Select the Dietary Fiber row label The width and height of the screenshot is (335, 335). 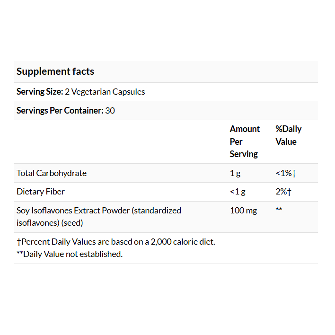(40, 192)
